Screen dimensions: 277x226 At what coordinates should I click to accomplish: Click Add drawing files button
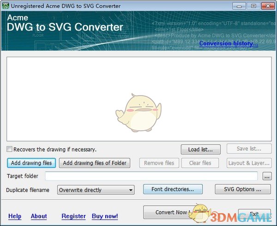click(x=31, y=163)
